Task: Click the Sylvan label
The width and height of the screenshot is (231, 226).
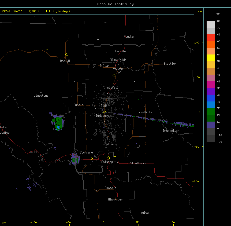Action: (x=105, y=66)
